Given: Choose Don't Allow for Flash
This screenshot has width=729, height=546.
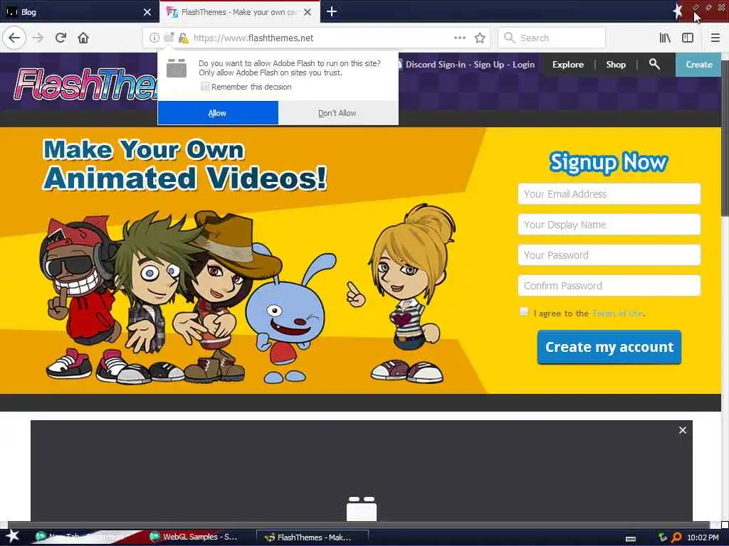Looking at the screenshot, I should 337,113.
